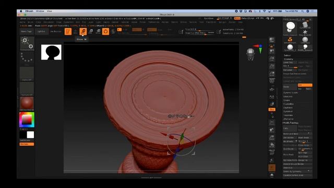Viewport: 334px width, 188px height.
Task: Click the Move view icon on right shelf
Action: [272, 130]
